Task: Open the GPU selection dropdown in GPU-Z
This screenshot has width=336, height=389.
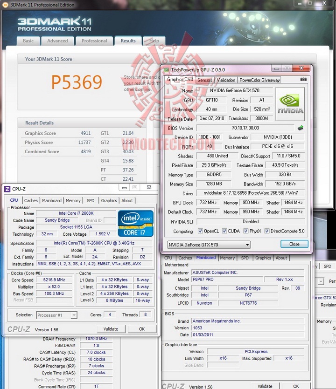Action: pos(209,245)
